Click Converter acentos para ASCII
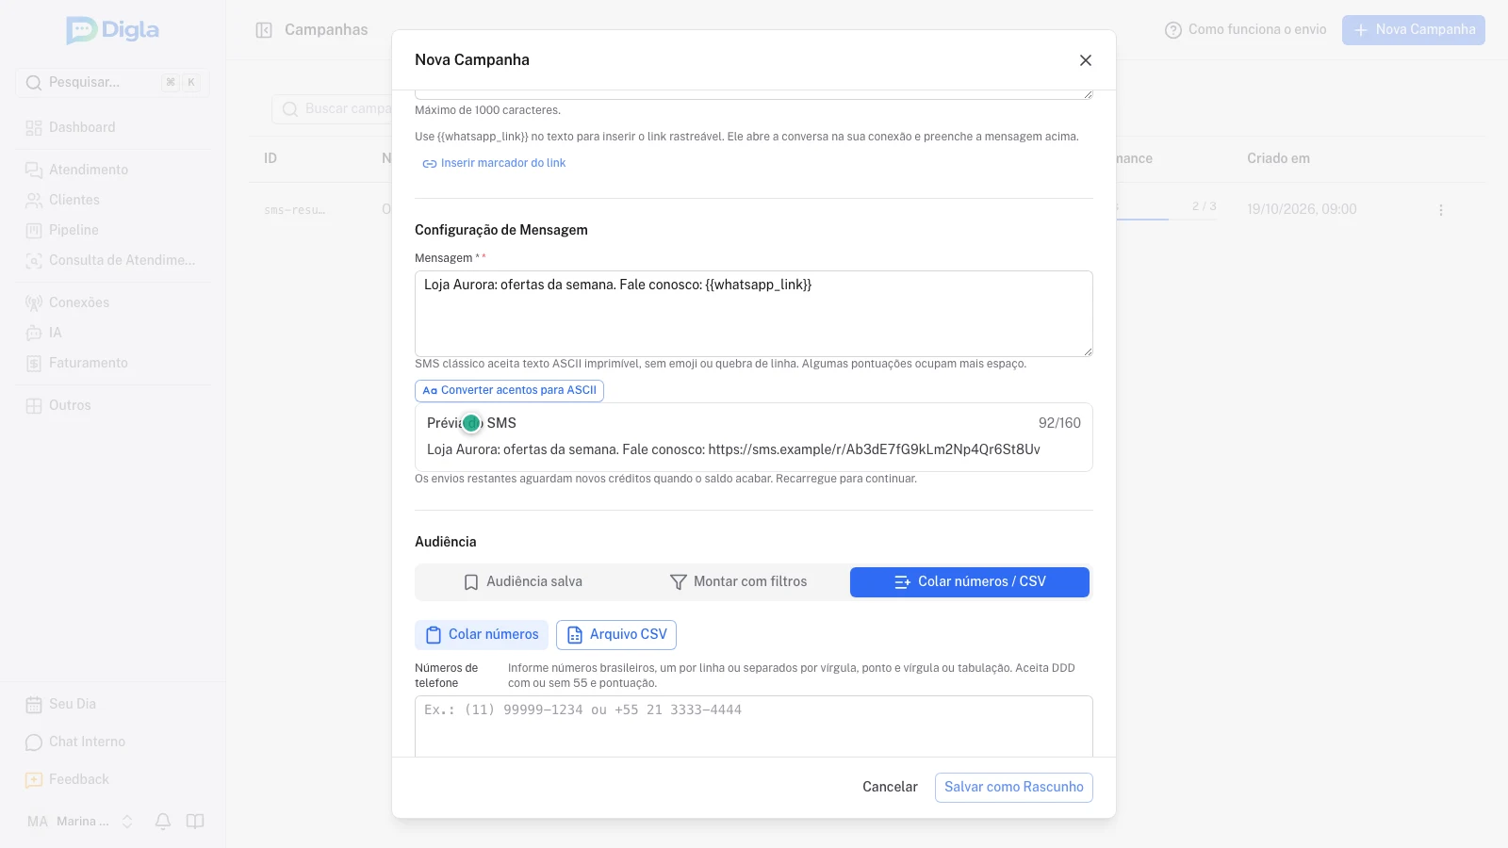1508x848 pixels. coord(509,390)
